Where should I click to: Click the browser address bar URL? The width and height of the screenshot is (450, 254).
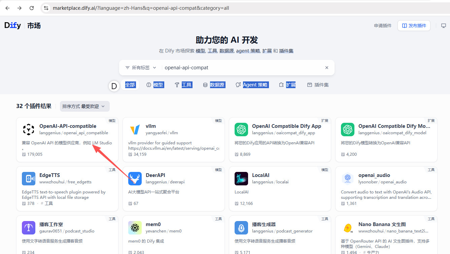(x=141, y=8)
